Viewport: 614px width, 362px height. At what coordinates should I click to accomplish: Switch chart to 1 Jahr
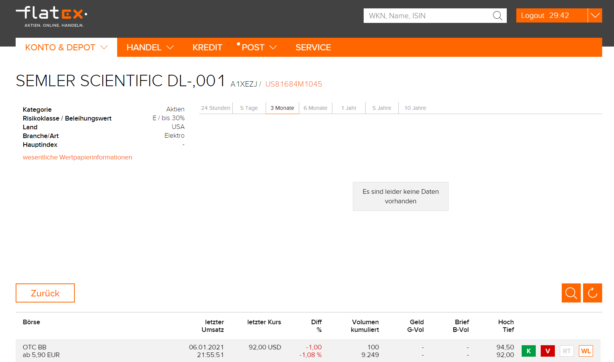(349, 108)
